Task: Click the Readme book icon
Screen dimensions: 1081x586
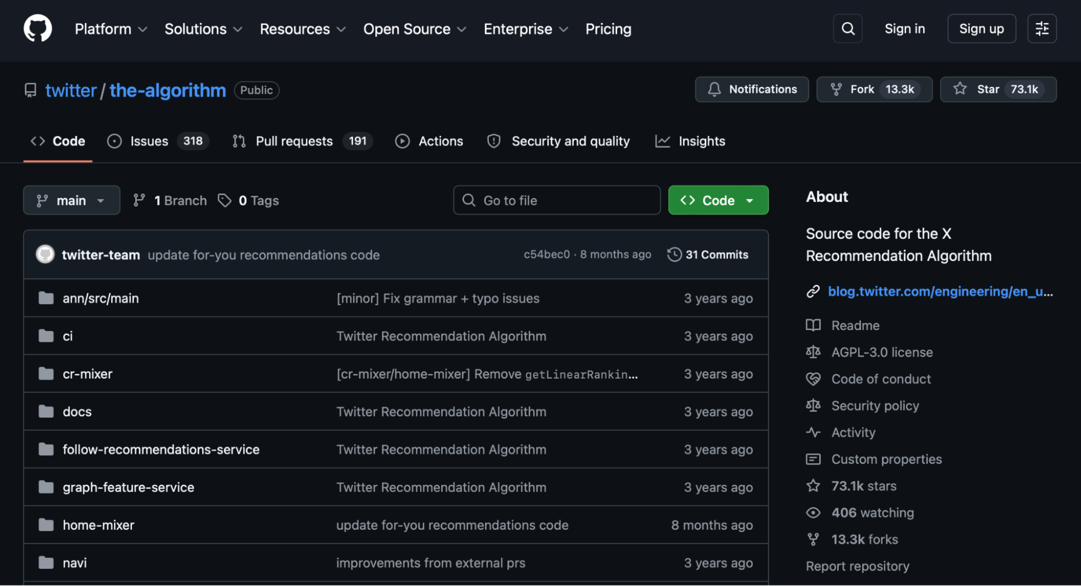Action: tap(813, 325)
